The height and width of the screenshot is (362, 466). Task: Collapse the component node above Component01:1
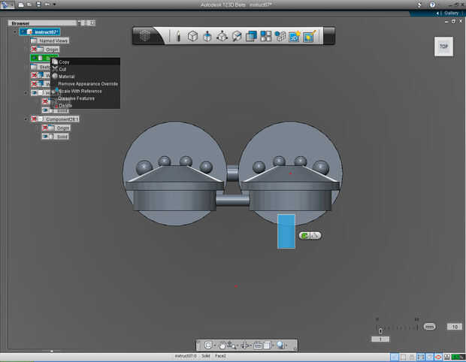point(26,93)
